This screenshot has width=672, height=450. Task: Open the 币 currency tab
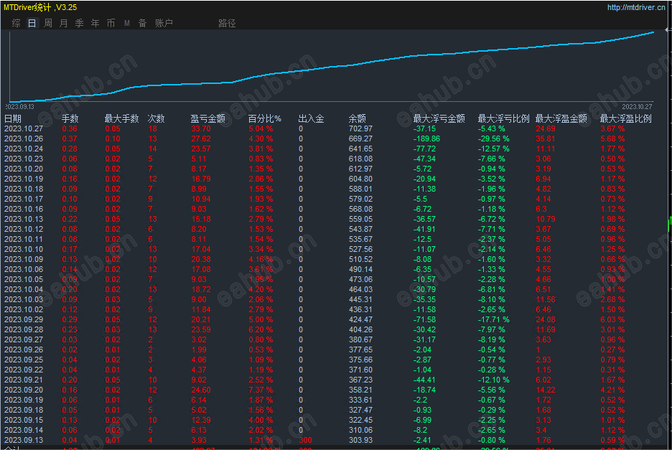tap(111, 23)
